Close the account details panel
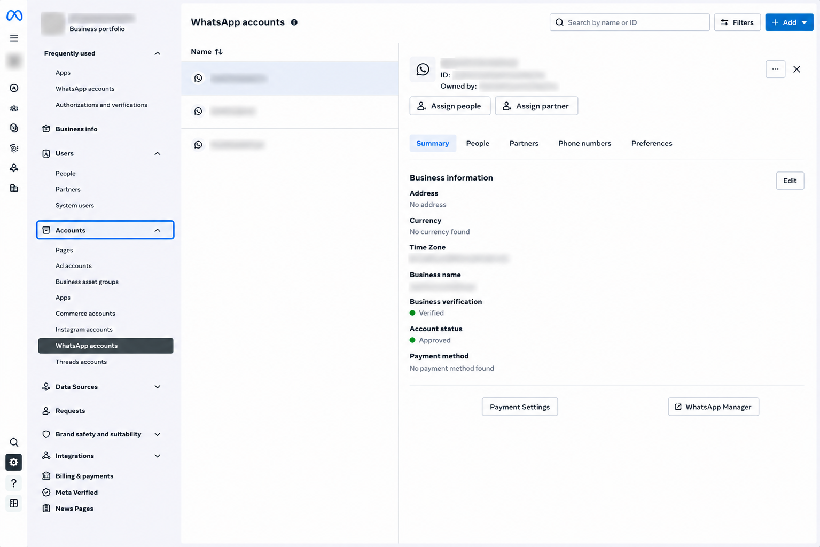Image resolution: width=820 pixels, height=547 pixels. 796,69
